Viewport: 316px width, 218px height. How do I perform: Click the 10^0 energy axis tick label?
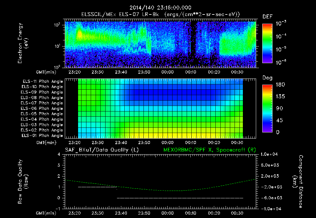click(x=57, y=67)
